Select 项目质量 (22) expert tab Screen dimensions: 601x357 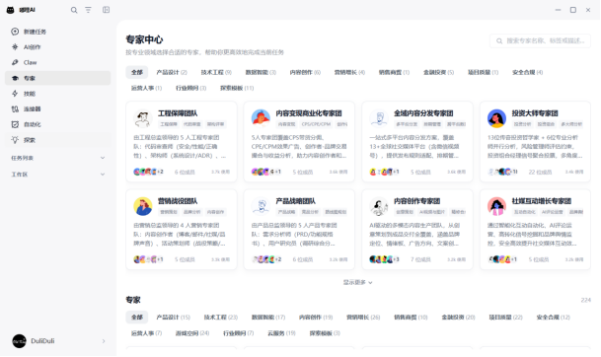click(x=505, y=318)
